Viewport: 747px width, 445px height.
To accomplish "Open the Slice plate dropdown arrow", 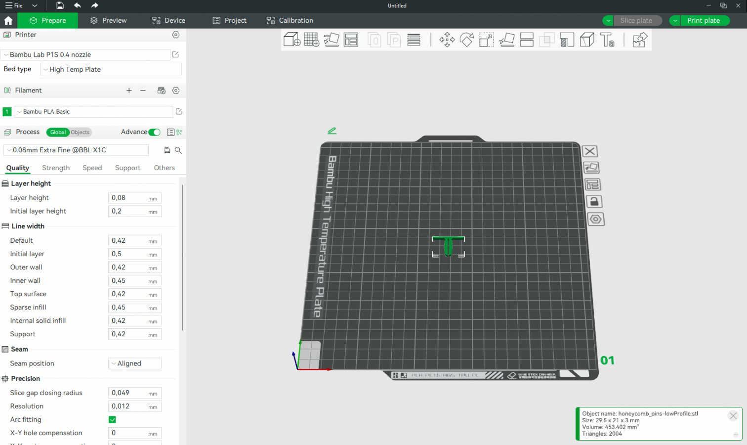I will click(x=608, y=20).
